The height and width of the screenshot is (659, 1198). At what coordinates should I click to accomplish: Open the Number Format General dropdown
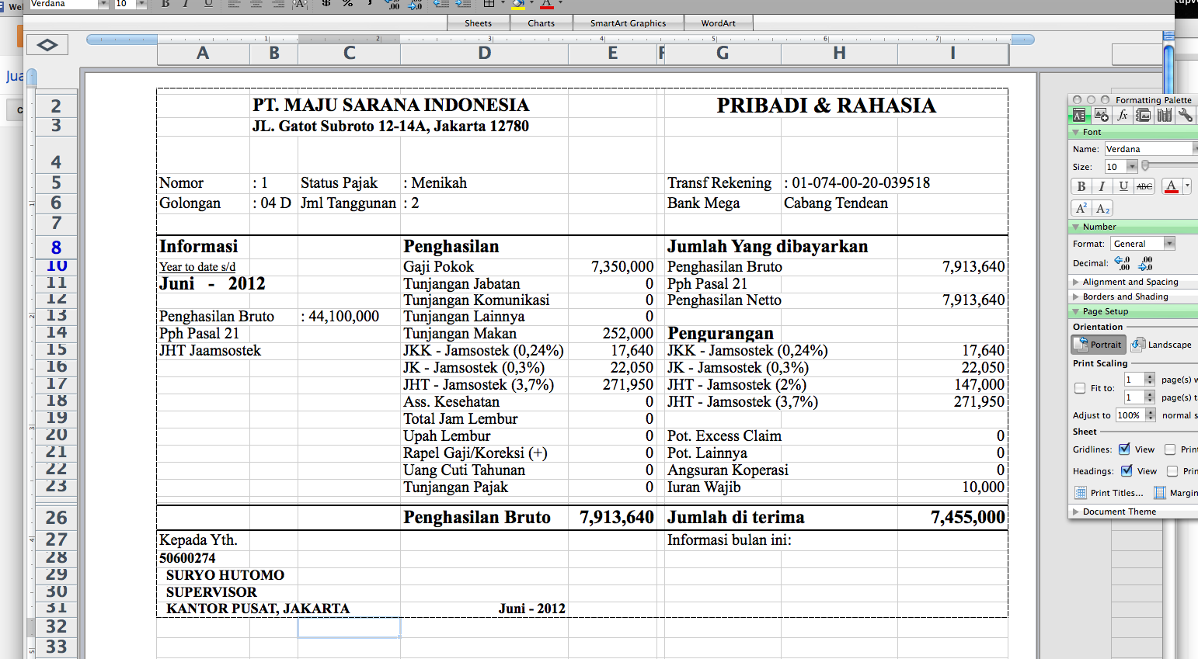click(x=1169, y=244)
